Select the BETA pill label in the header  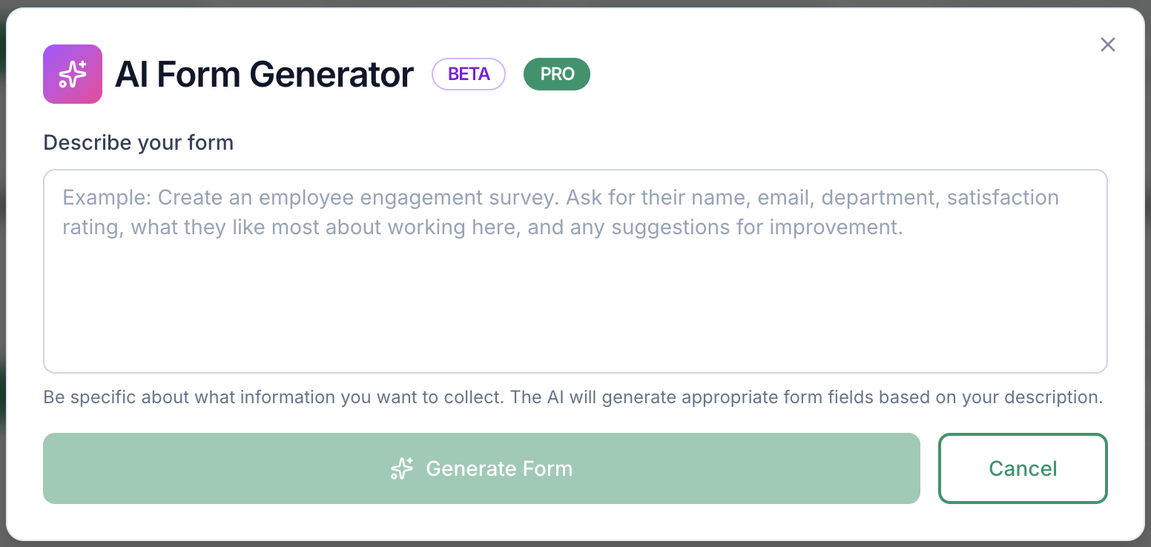[469, 74]
